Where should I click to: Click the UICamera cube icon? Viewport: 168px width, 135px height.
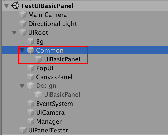coord(31,113)
